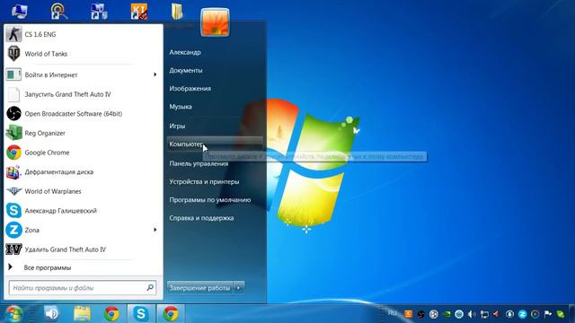Open Open Broadcaster Software (64bit)
The image size is (575, 323).
(x=84, y=114)
